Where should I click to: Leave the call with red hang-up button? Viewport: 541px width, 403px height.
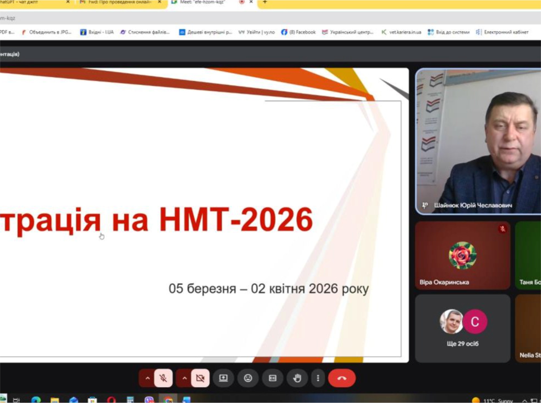[x=342, y=378]
